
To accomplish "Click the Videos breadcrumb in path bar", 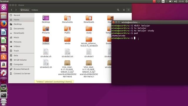I will [x=35, y=10].
